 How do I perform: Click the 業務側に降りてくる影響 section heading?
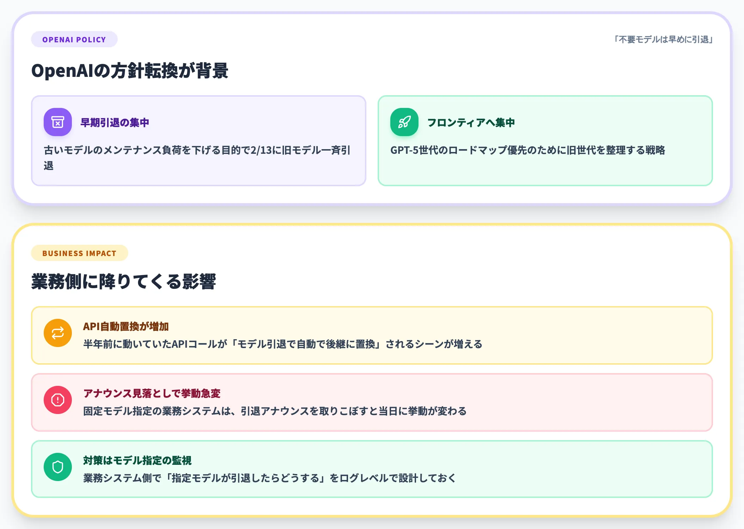click(124, 281)
